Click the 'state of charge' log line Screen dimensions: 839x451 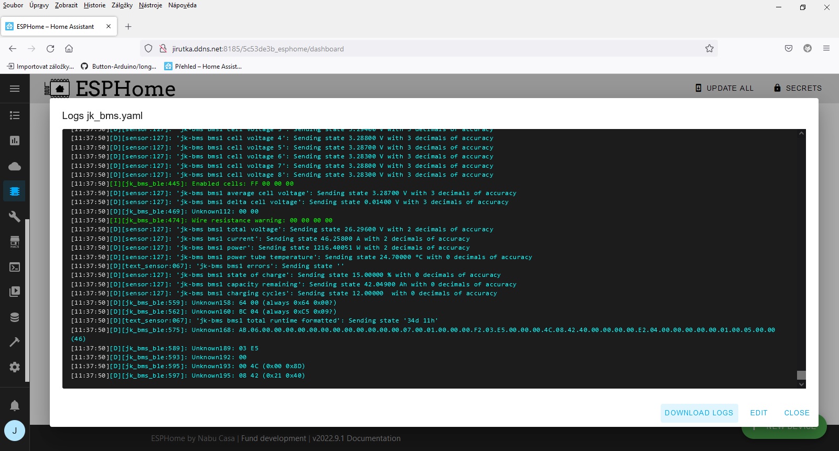tap(286, 275)
